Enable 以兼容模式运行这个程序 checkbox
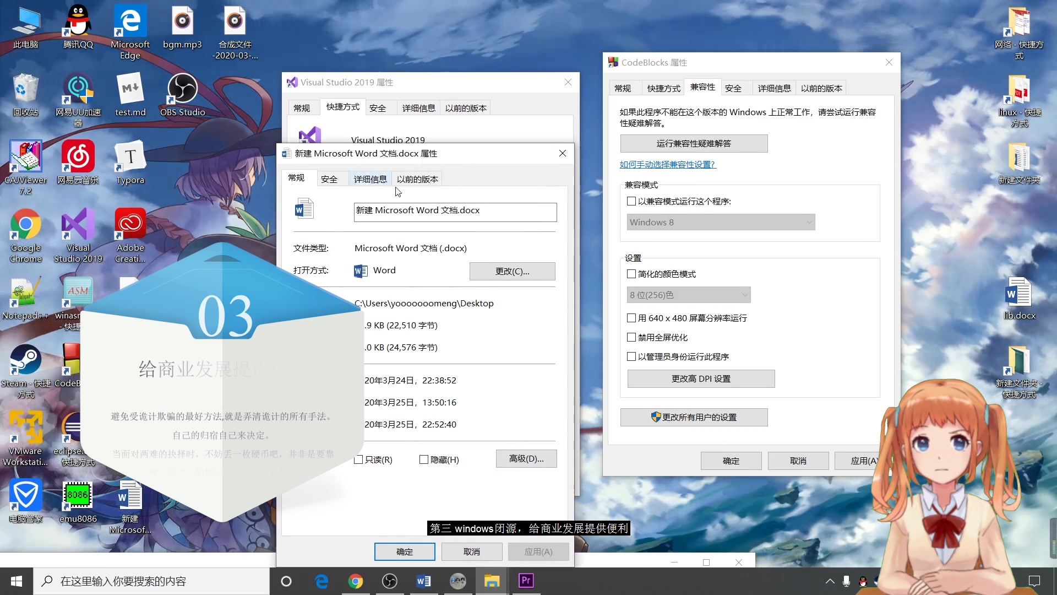This screenshot has width=1057, height=595. pos(631,201)
